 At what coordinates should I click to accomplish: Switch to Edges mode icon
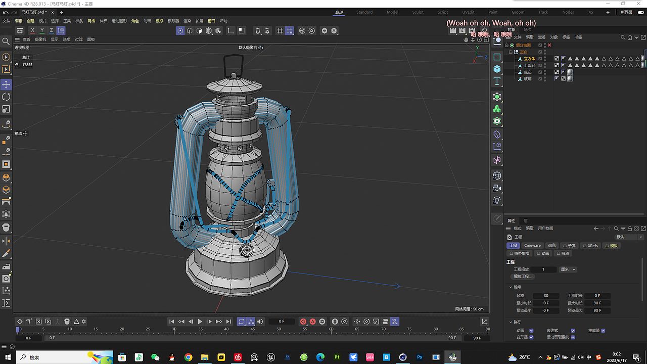pyautogui.click(x=190, y=31)
